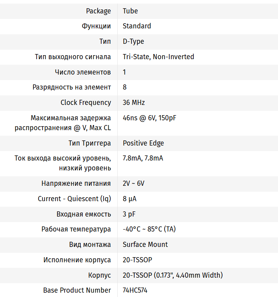
Task: Select the 3 pF input capacitance value
Action: pos(129,214)
